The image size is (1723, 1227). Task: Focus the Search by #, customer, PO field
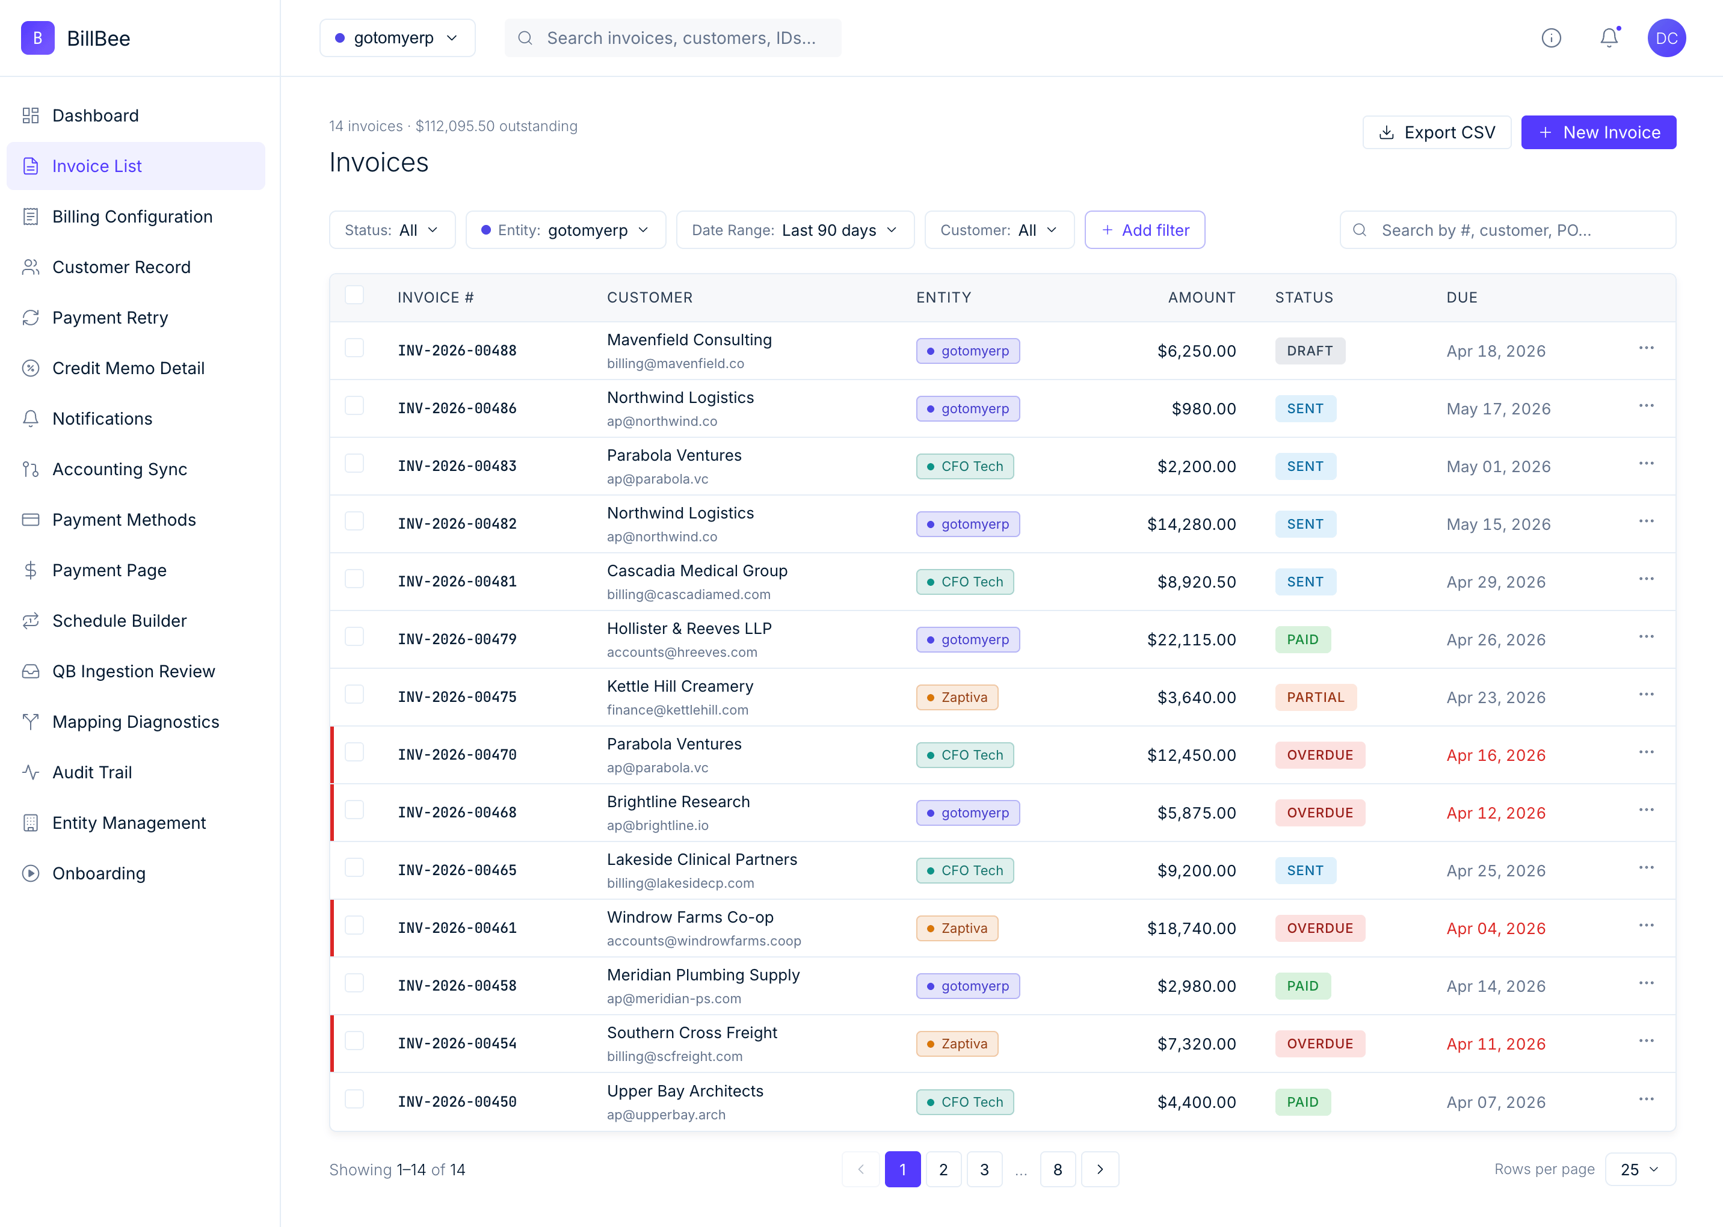[1508, 230]
